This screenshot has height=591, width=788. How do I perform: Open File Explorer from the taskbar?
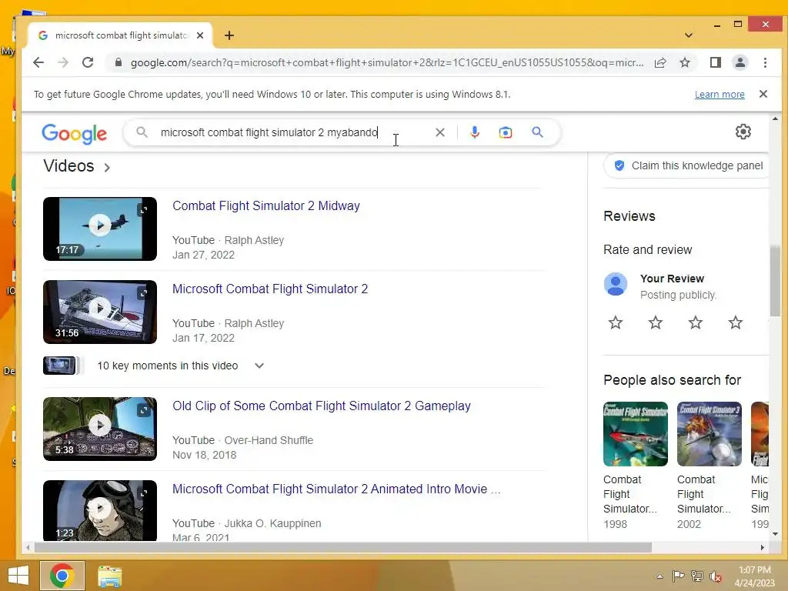109,576
